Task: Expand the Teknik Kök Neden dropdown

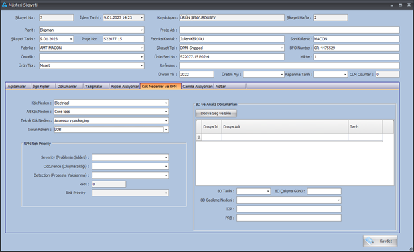Action: [166, 120]
